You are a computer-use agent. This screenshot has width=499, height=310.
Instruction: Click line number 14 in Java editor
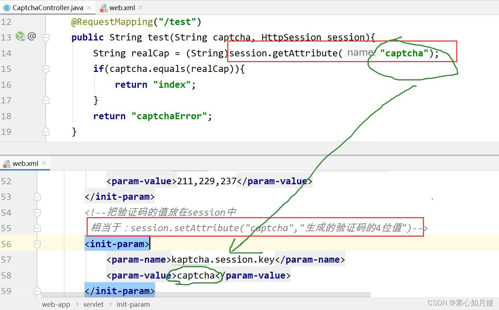[x=6, y=53]
